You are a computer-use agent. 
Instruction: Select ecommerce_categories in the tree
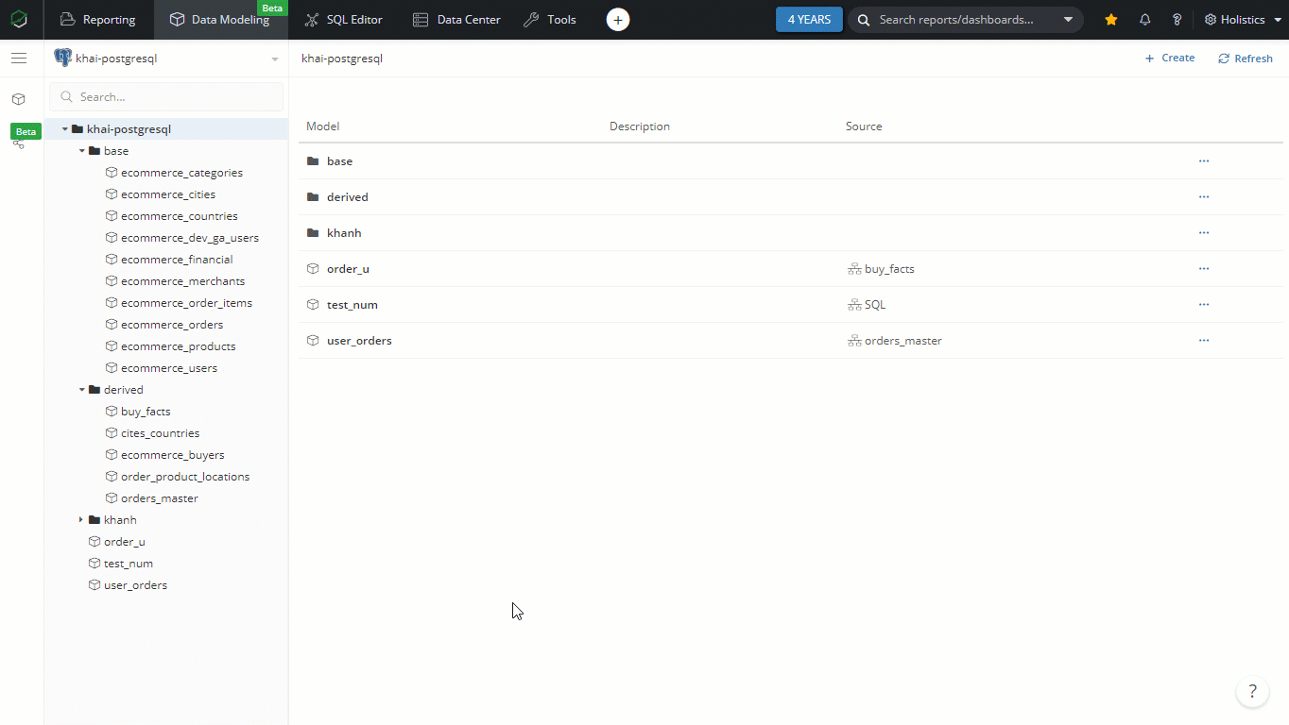coord(181,173)
